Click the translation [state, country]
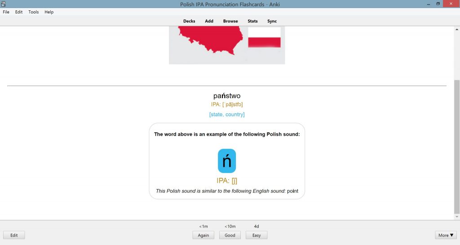460x245 pixels. pos(227,114)
